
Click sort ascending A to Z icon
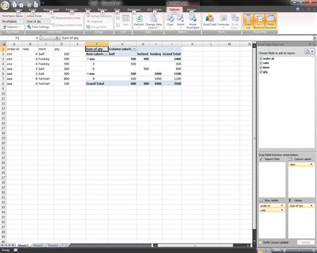tap(118, 18)
